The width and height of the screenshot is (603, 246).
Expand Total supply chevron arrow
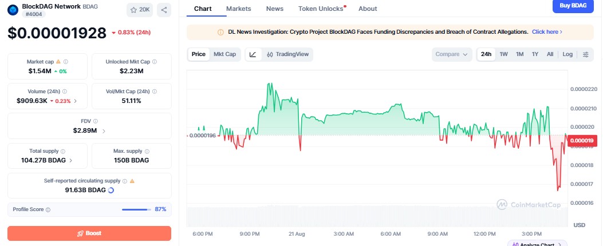[x=70, y=160]
